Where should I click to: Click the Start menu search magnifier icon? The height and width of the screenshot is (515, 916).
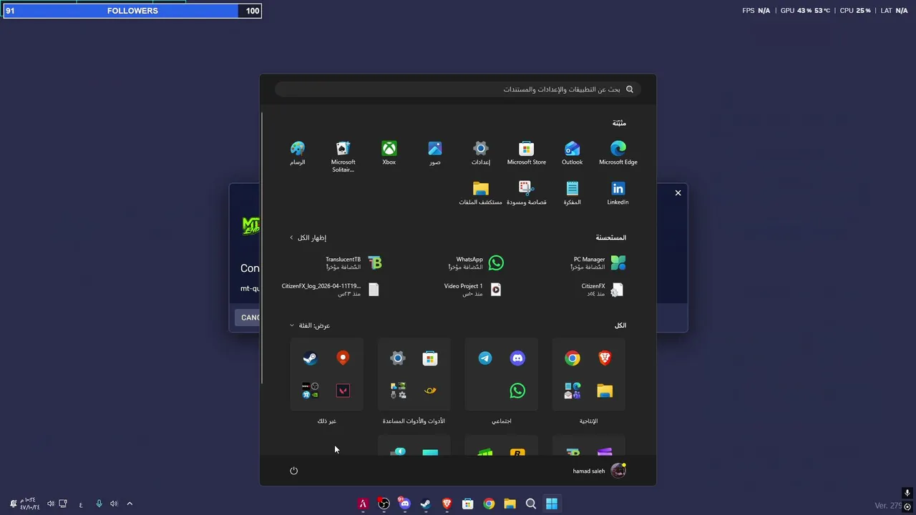pos(630,89)
